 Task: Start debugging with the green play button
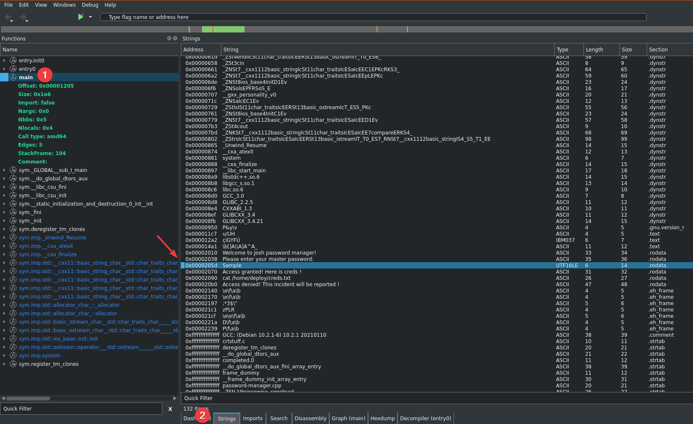tap(81, 17)
